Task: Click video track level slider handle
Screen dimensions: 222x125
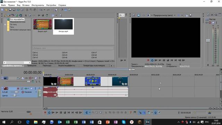Action: [x=28, y=82]
